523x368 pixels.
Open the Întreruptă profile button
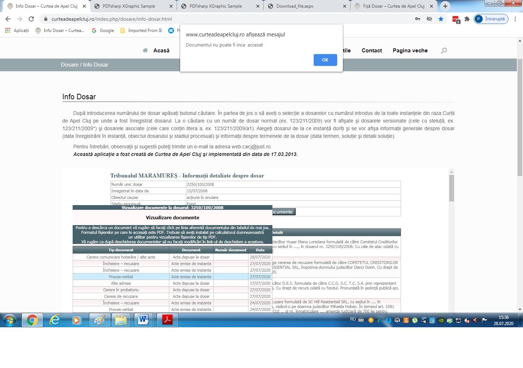point(491,19)
